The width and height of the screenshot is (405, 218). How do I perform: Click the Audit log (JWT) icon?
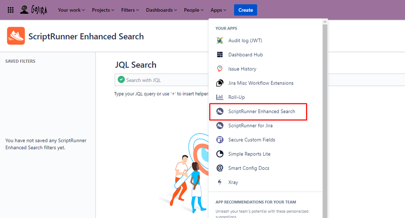point(220,41)
